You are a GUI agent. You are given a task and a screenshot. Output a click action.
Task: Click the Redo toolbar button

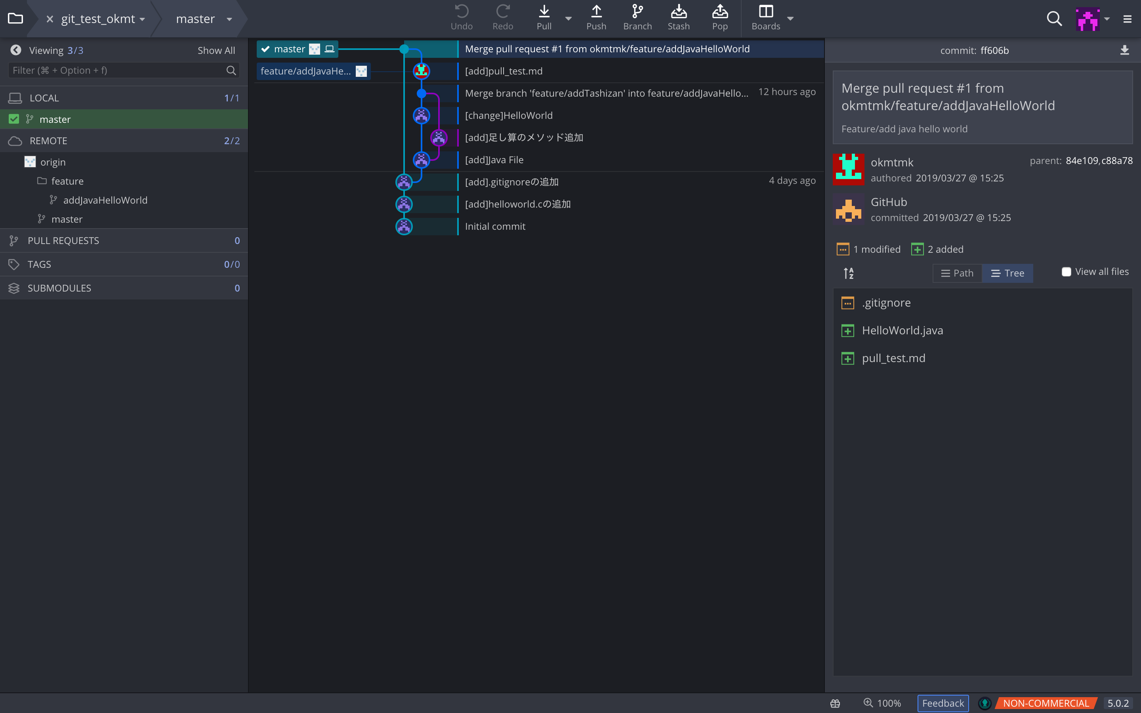tap(503, 18)
